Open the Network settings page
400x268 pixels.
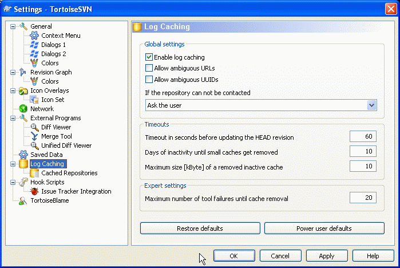tap(42, 109)
